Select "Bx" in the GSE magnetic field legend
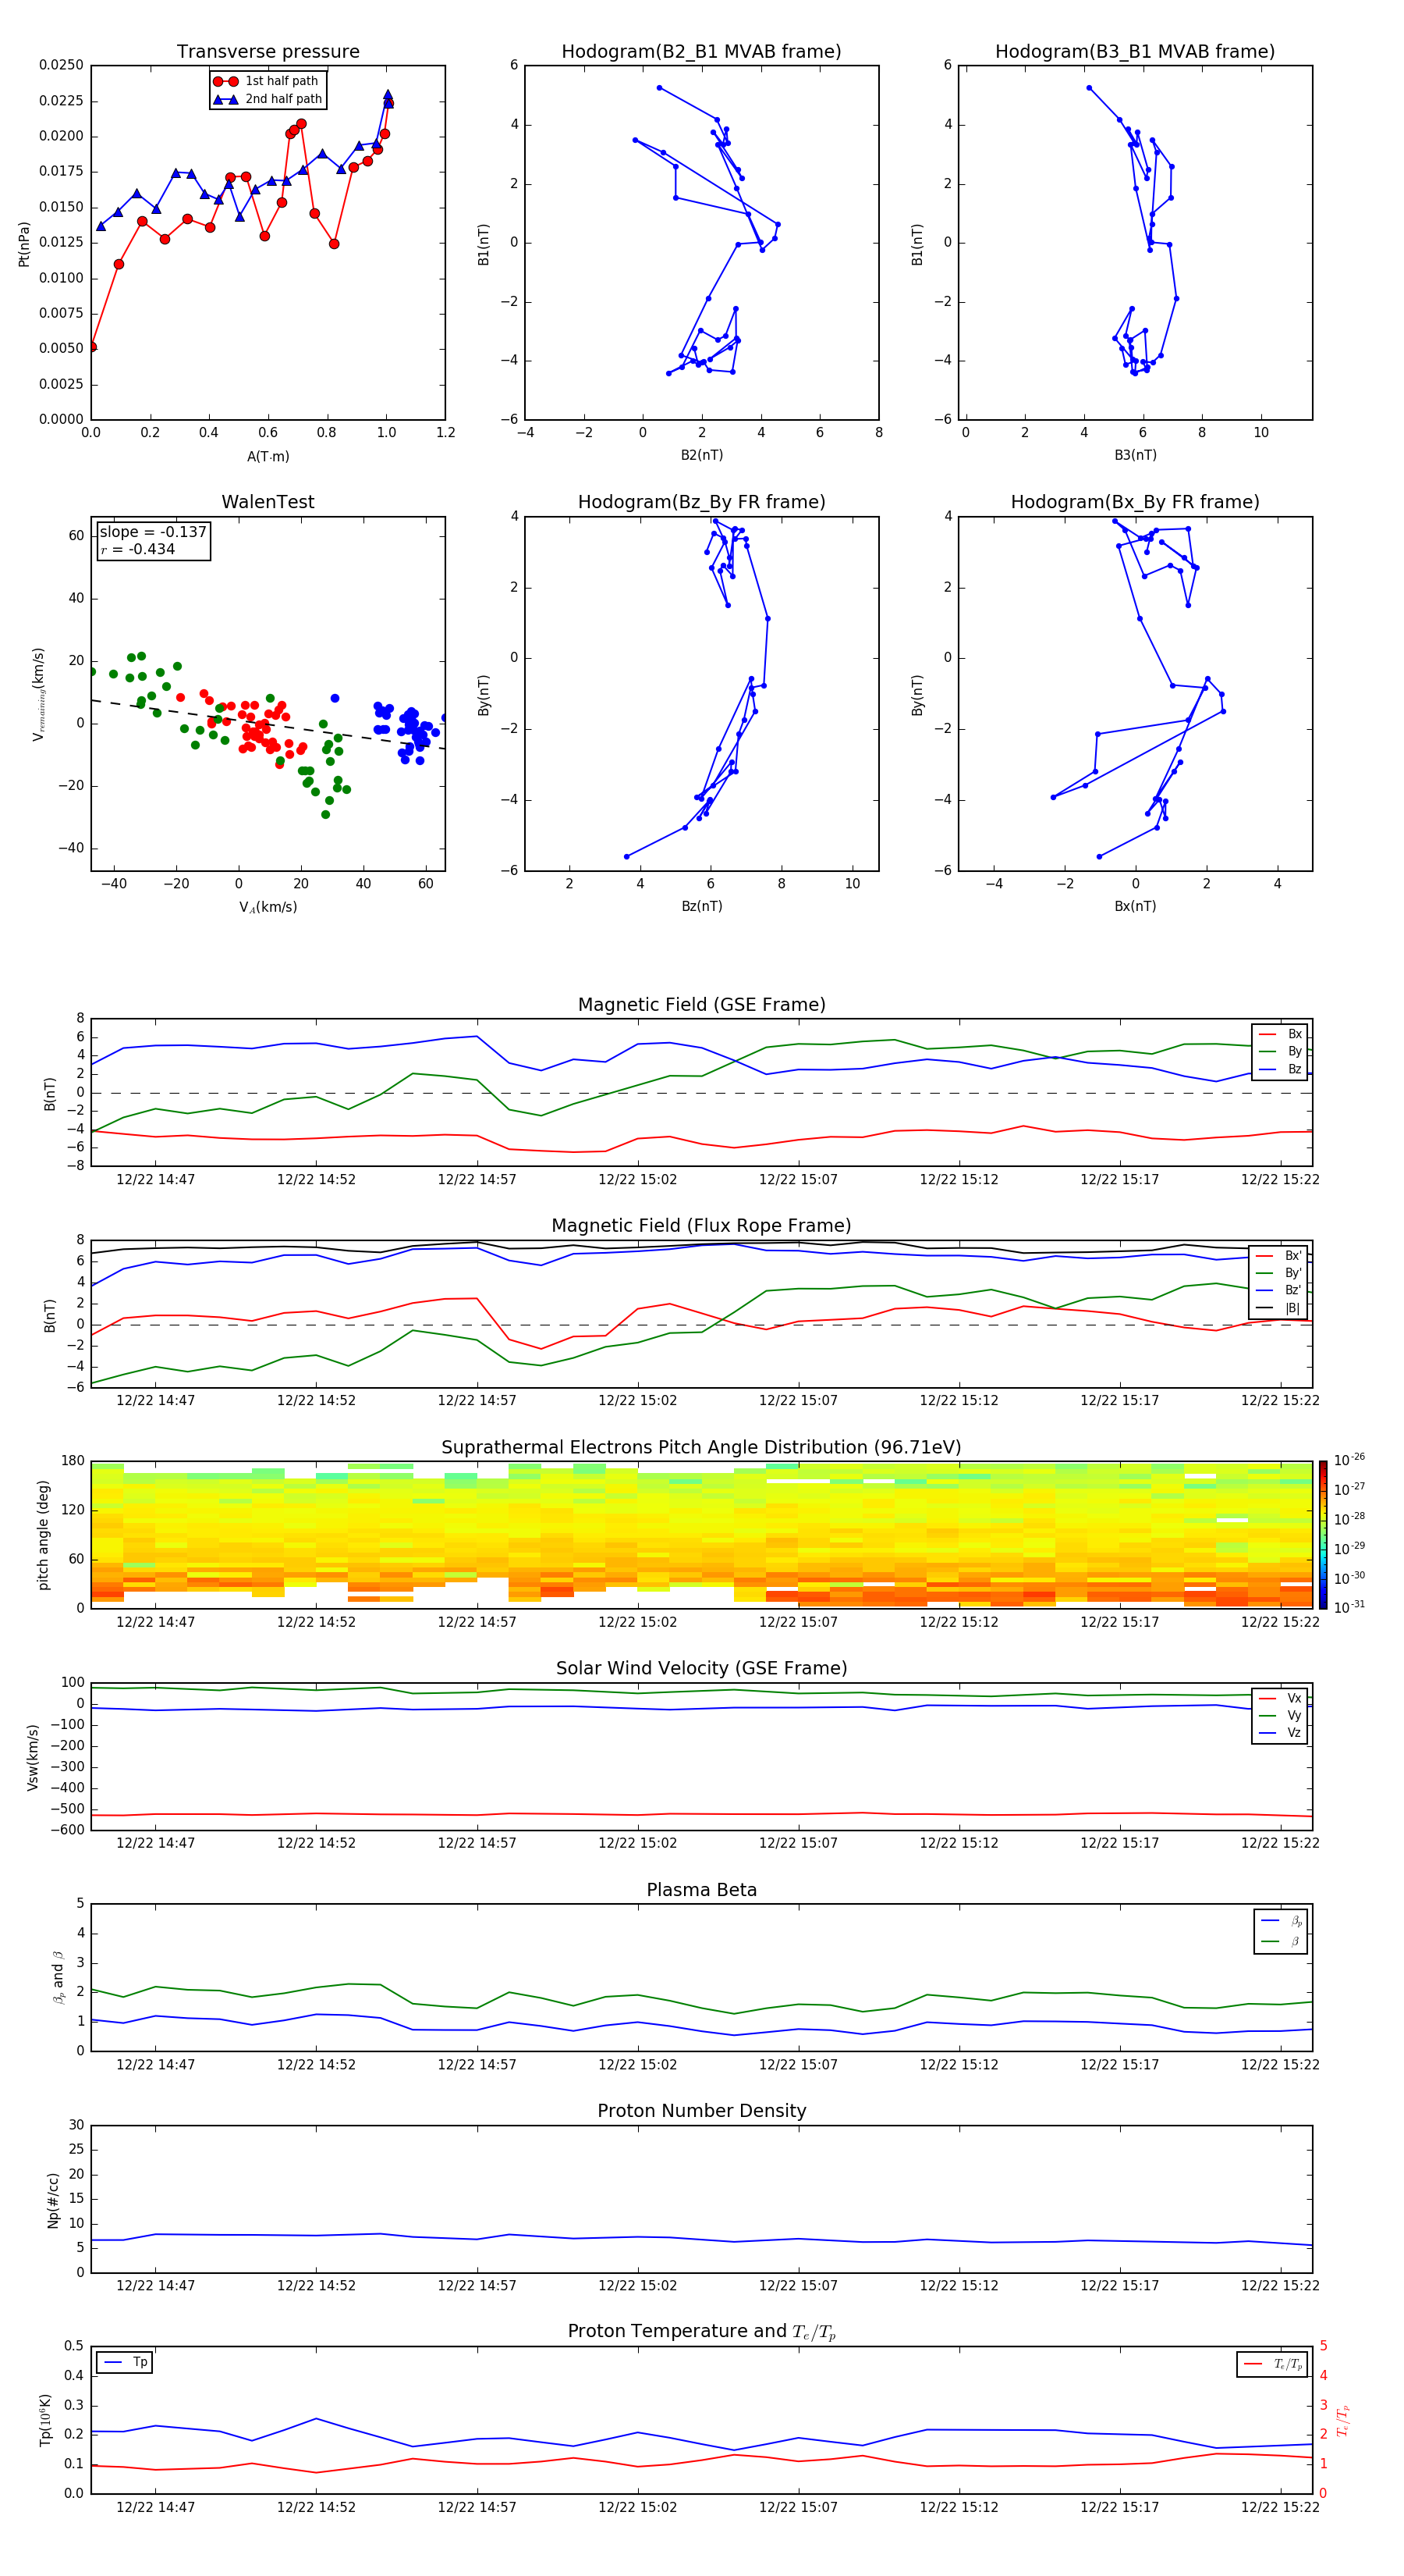1404x2576 pixels. (x=1281, y=1034)
